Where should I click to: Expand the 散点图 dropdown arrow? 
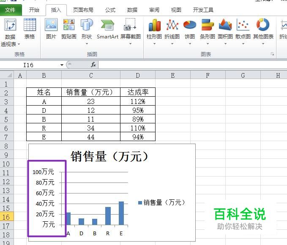[243, 44]
